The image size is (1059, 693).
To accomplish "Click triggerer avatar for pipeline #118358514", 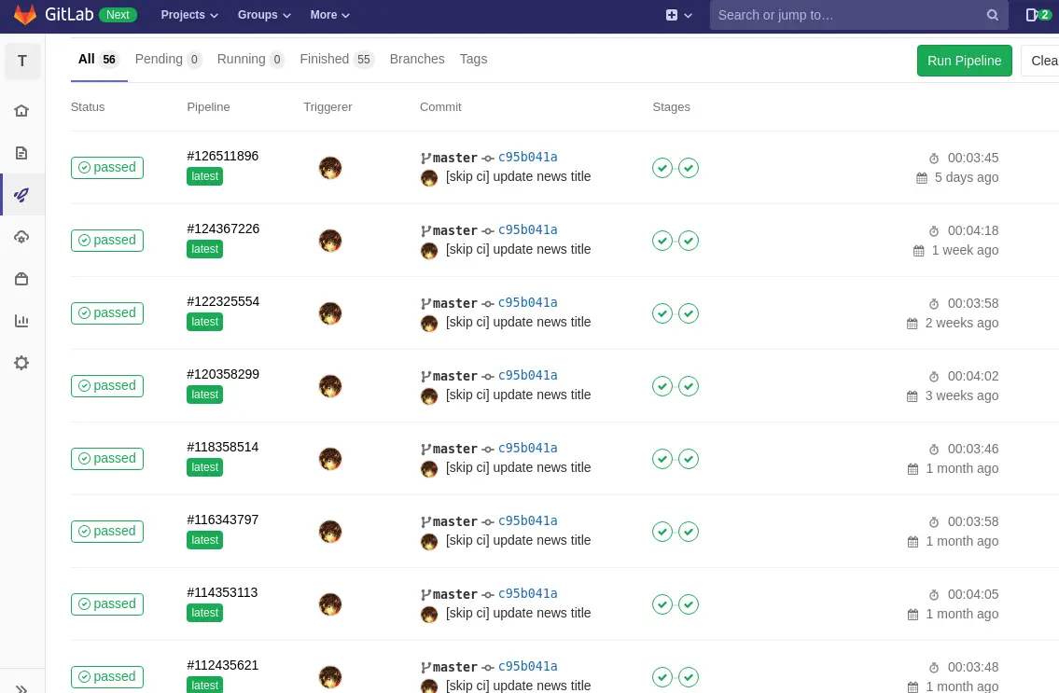I will (330, 459).
